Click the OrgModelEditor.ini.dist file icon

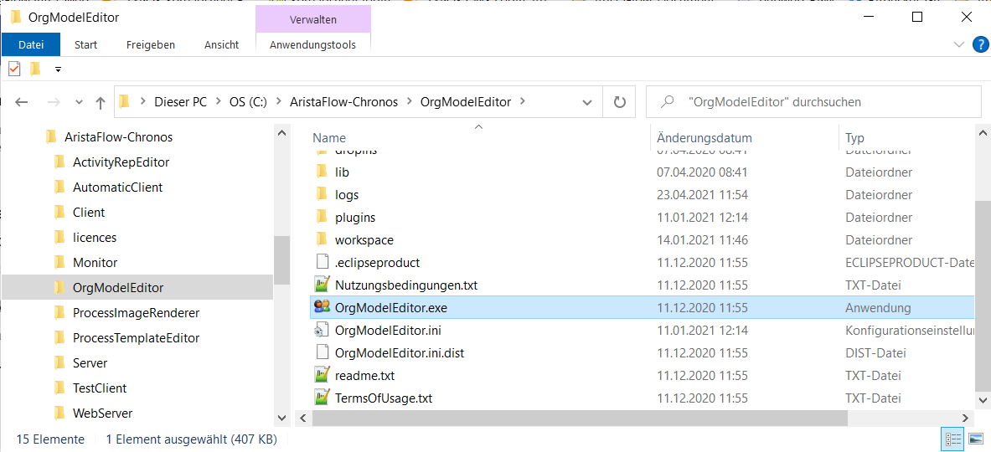(322, 353)
